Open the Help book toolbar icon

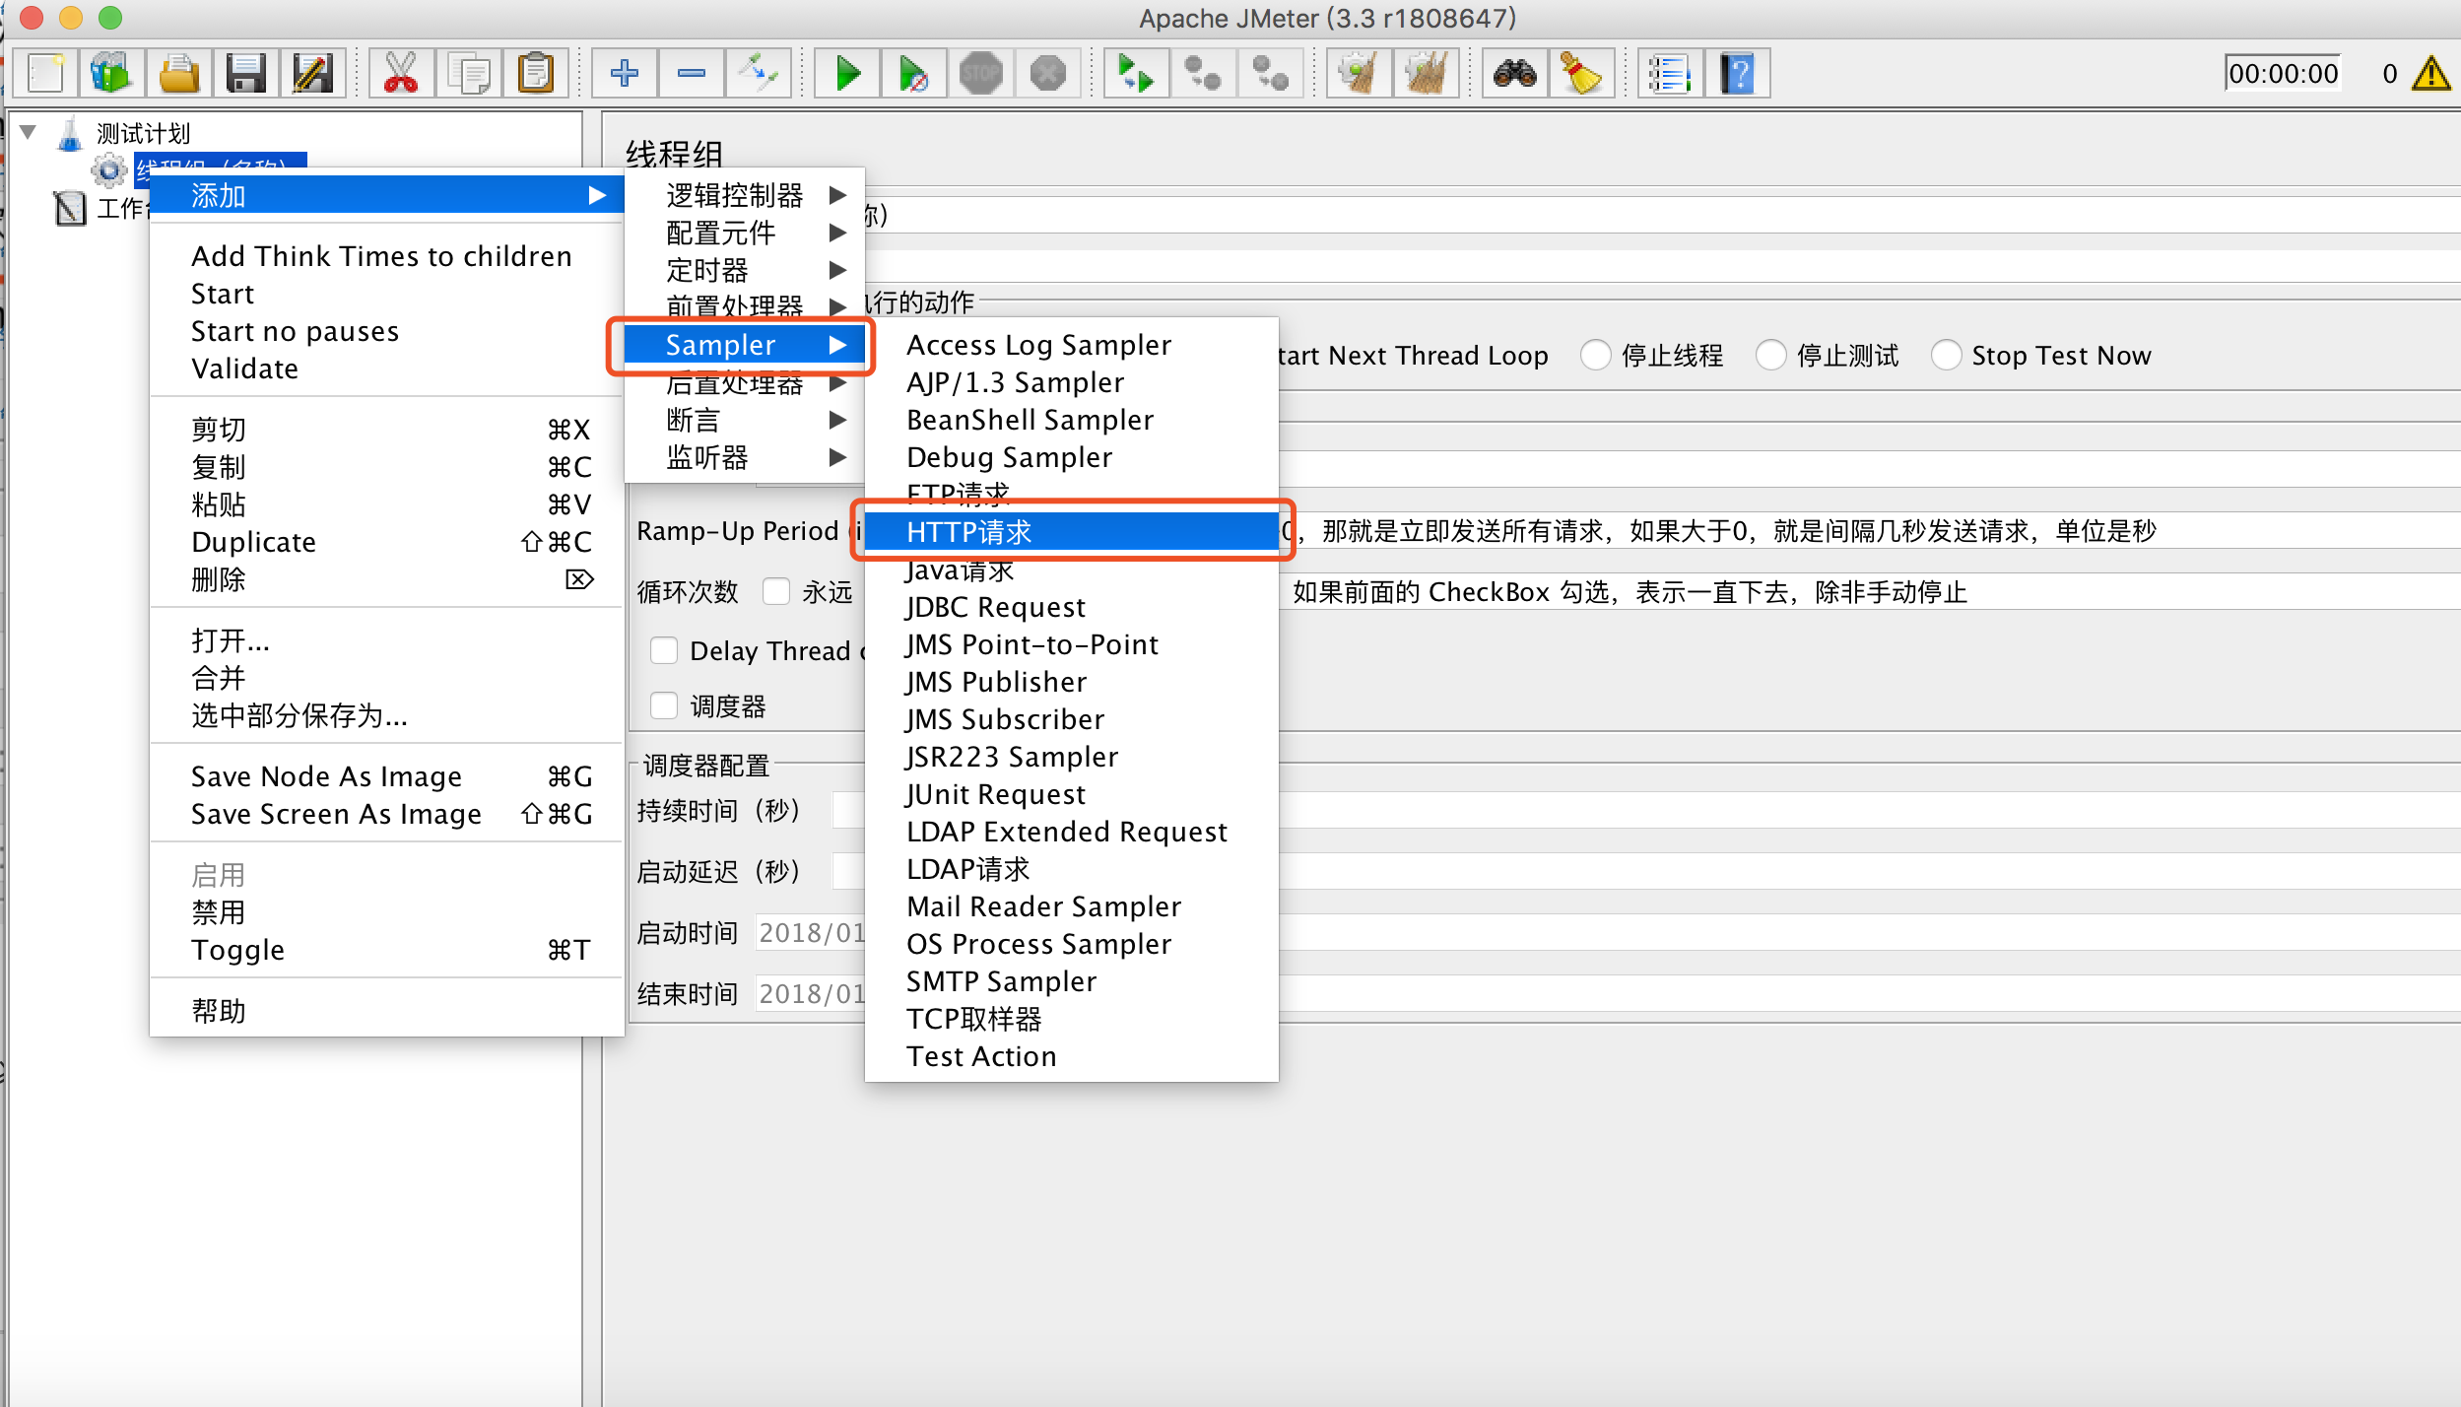[x=1738, y=74]
